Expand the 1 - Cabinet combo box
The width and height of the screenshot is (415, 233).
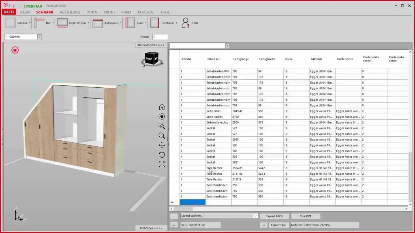coord(39,37)
